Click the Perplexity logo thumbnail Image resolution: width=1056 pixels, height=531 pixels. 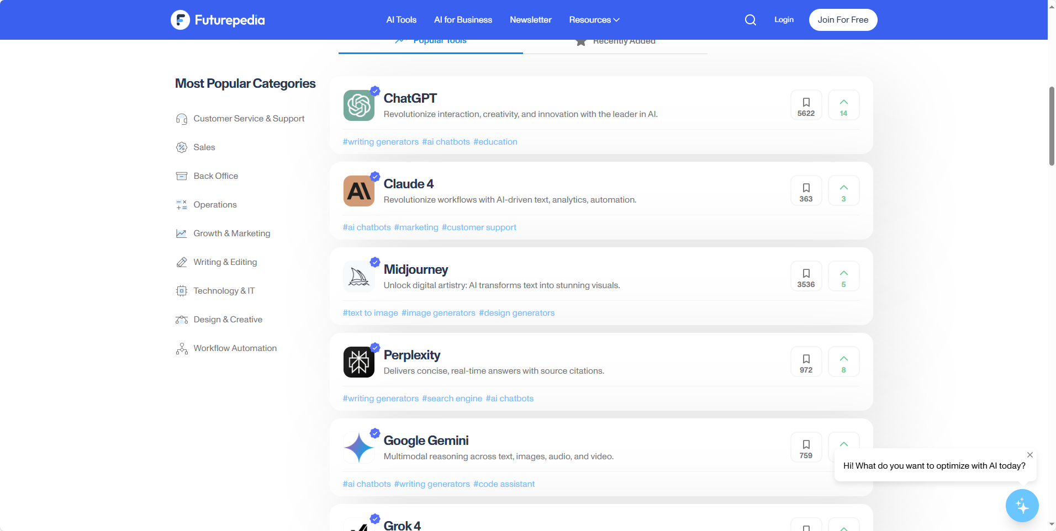click(x=359, y=362)
